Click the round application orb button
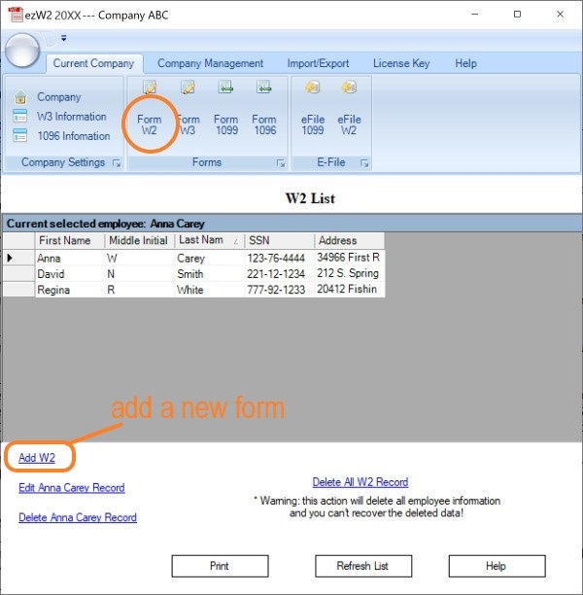Viewport: 583px width, 595px height. coord(22,51)
